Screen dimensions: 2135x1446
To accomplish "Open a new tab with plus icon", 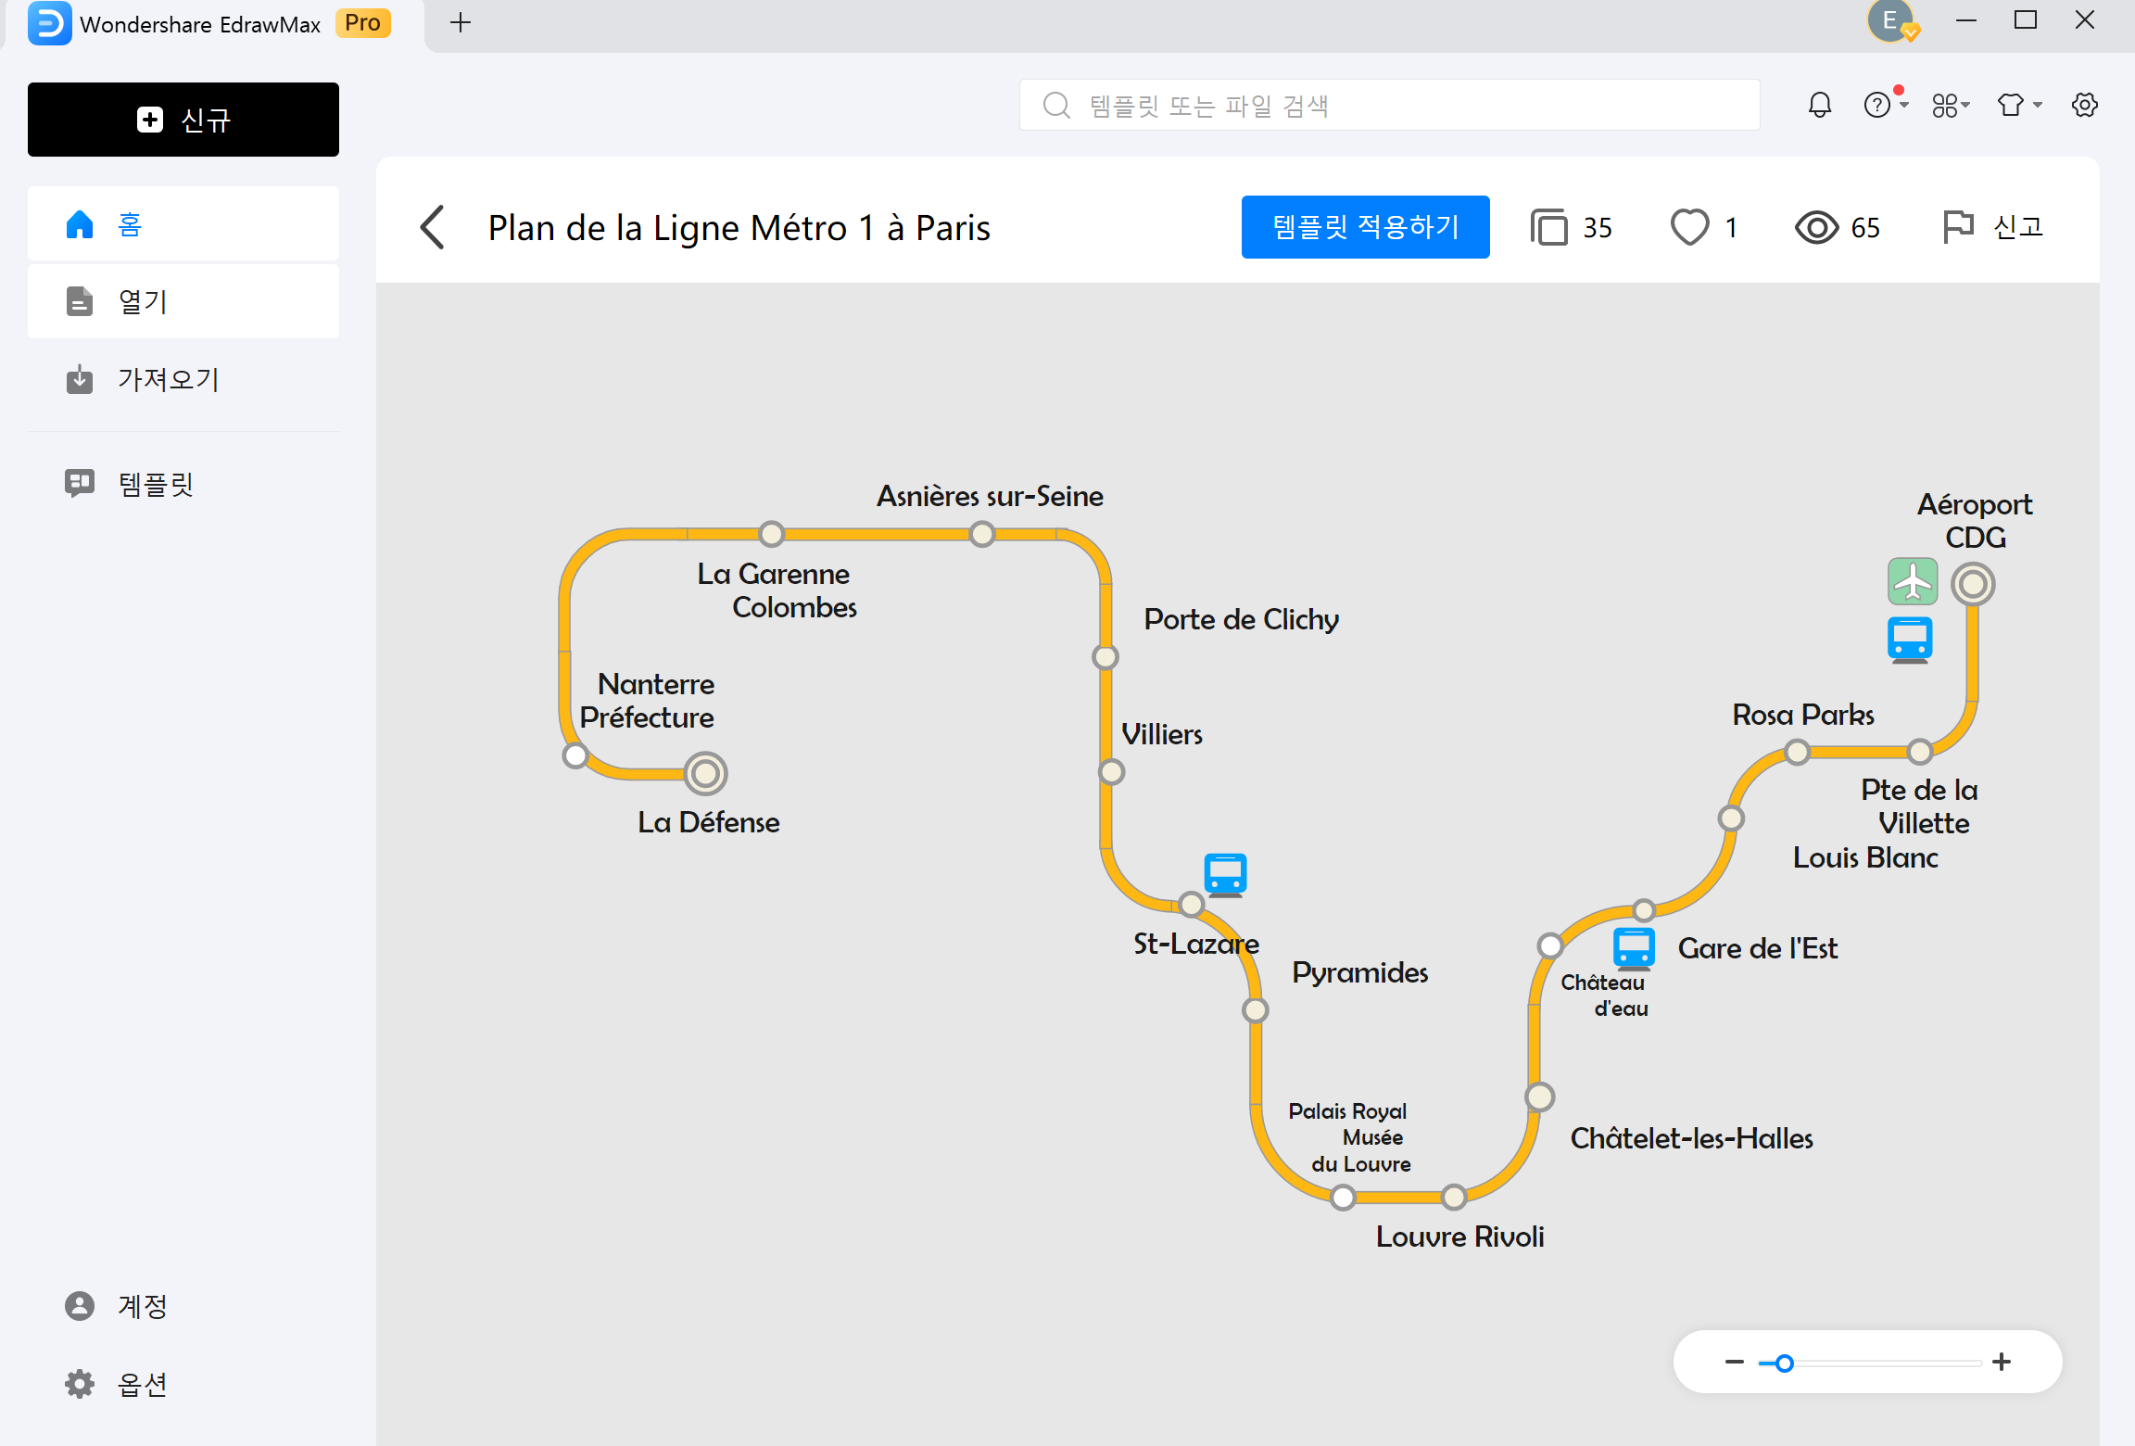I will [461, 22].
